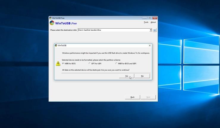Click the main window title bar app icon
This screenshot has width=220, height=128.
pos(50,18)
